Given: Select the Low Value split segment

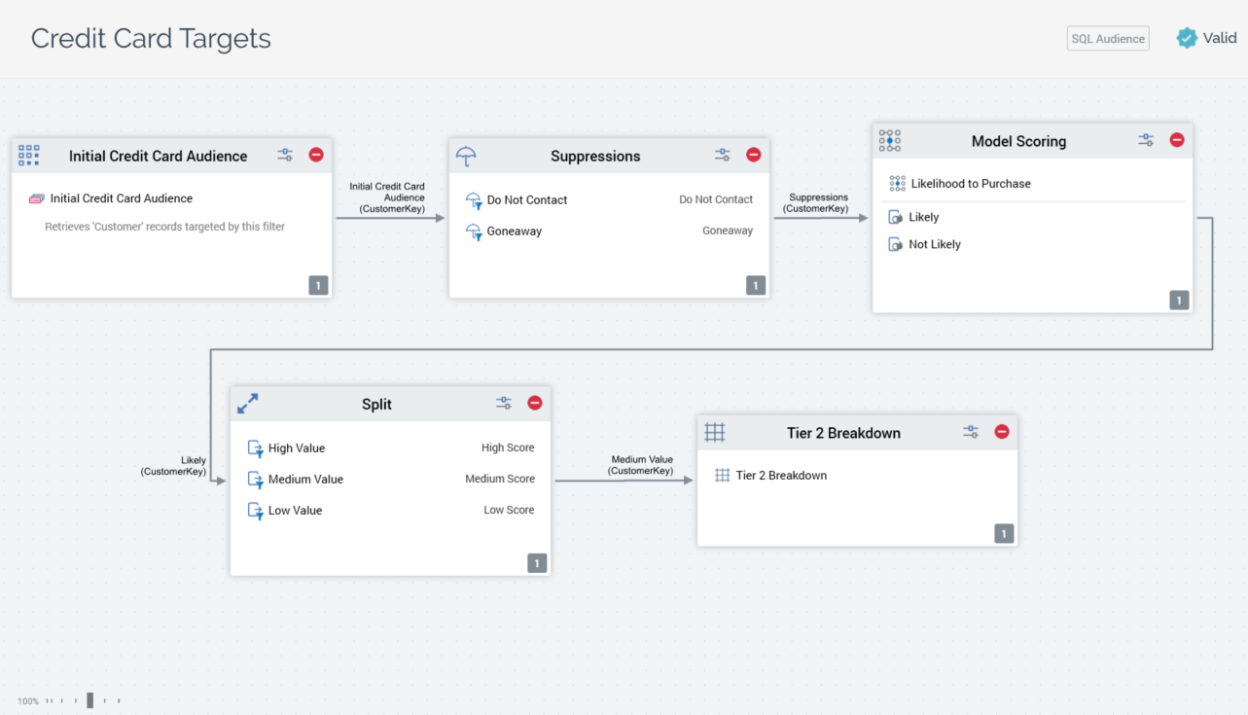Looking at the screenshot, I should click(295, 511).
